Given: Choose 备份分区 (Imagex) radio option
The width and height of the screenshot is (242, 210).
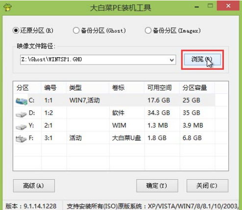Looking at the screenshot, I should tap(148, 30).
